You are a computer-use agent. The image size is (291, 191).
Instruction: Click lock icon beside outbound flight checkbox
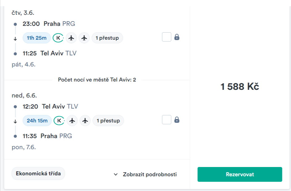177,37
